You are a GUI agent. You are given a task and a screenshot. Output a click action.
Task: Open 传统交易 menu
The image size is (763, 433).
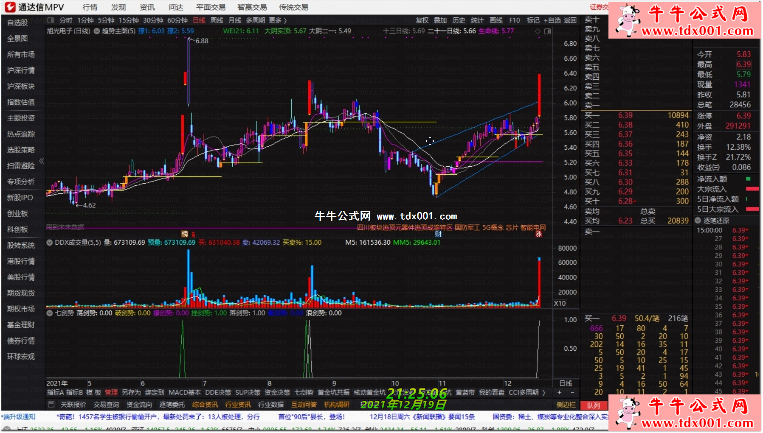[293, 7]
